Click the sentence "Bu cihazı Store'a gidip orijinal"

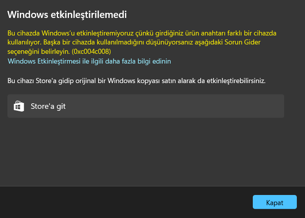click(x=136, y=81)
